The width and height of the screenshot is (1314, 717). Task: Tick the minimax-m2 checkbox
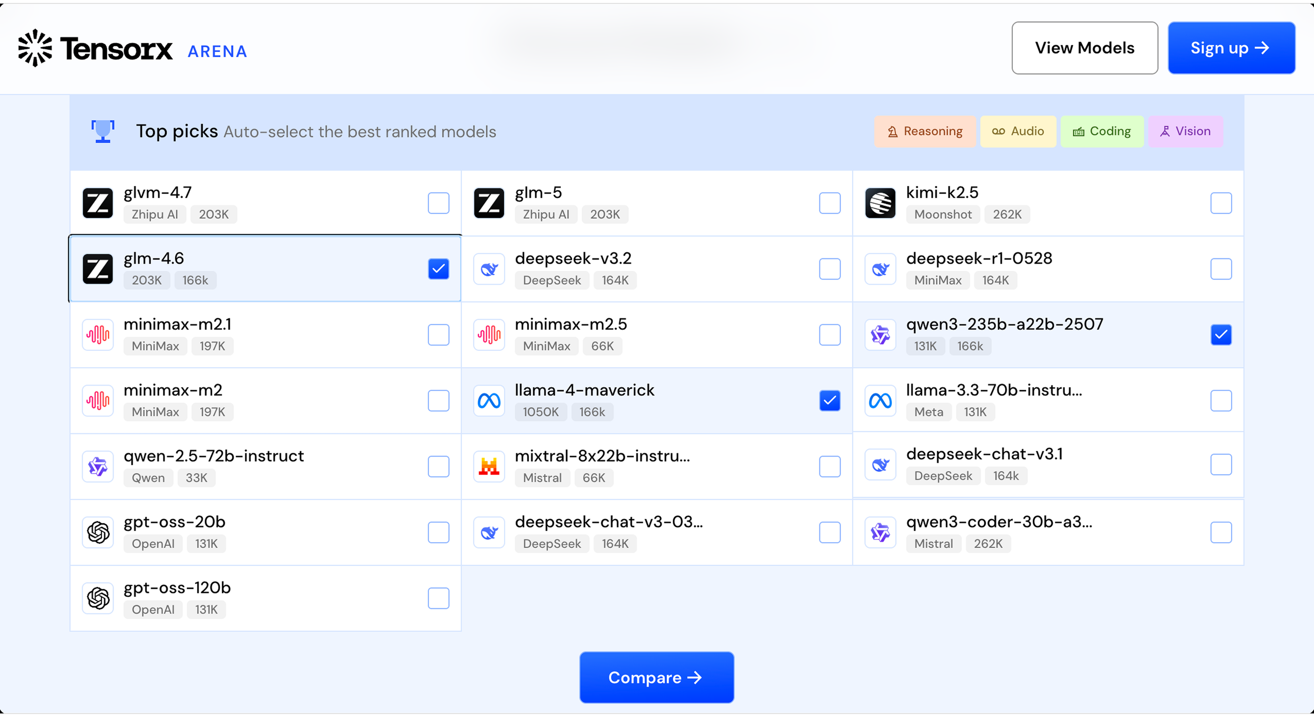click(438, 401)
